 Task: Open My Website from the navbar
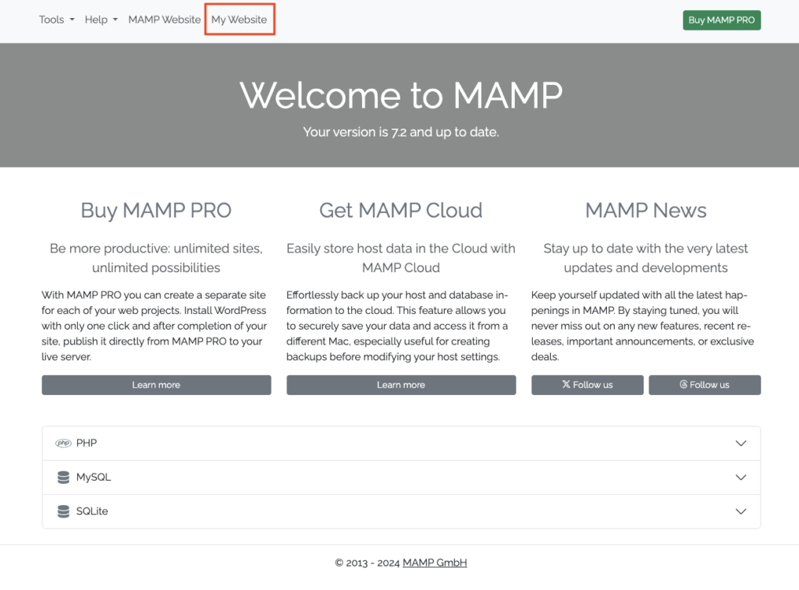pyautogui.click(x=239, y=19)
